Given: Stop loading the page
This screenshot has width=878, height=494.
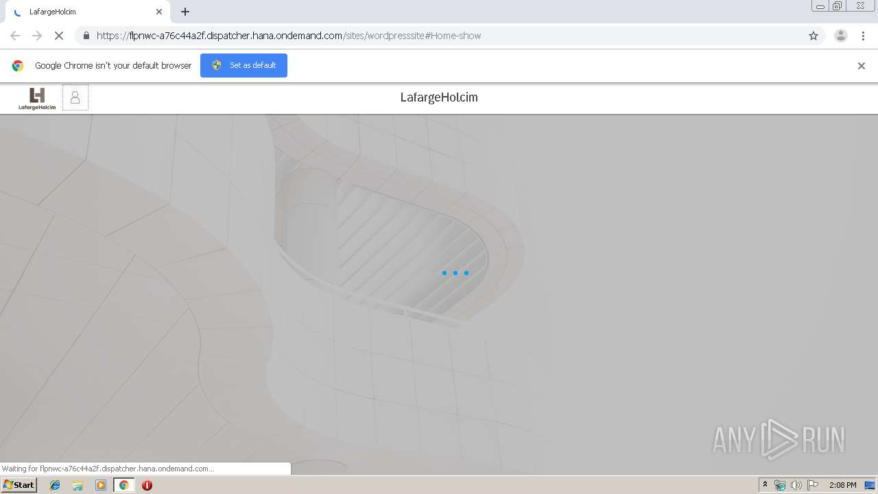Looking at the screenshot, I should click(x=59, y=36).
